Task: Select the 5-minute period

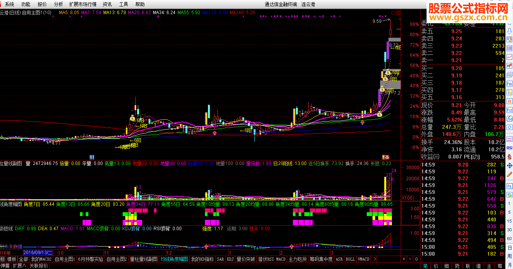Action: (x=510, y=212)
